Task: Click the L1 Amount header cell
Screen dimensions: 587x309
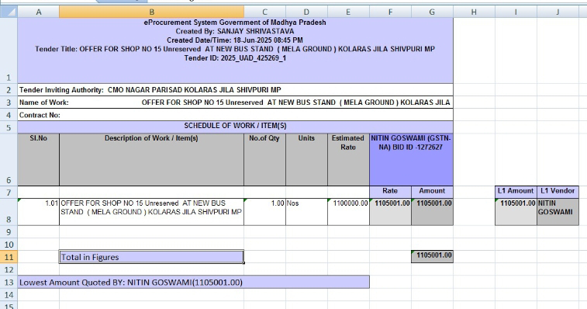Action: pyautogui.click(x=516, y=193)
